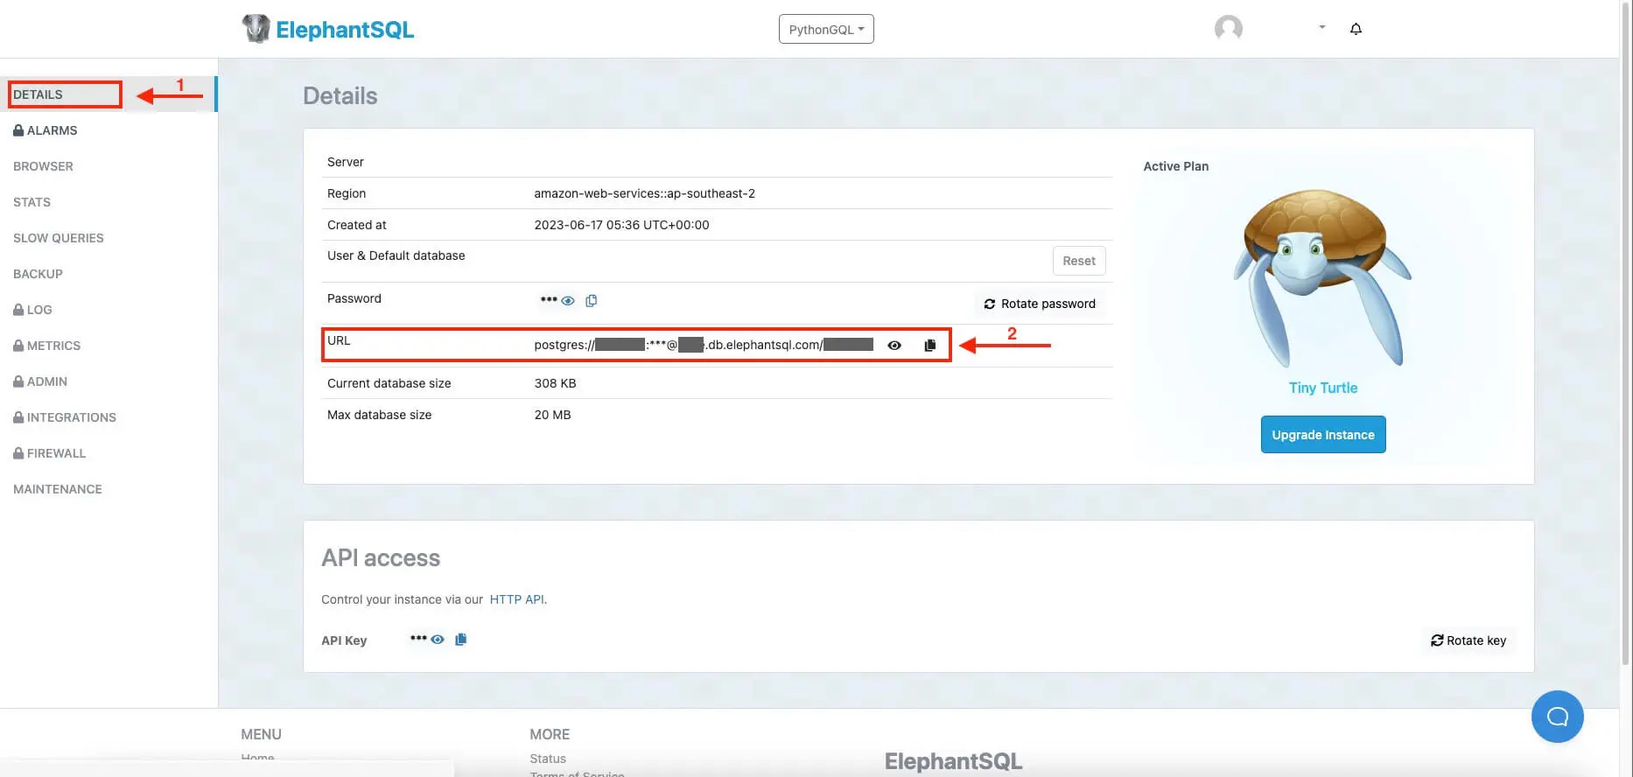Open the PythonGQL instance dropdown
The width and height of the screenshot is (1633, 777).
click(x=826, y=29)
